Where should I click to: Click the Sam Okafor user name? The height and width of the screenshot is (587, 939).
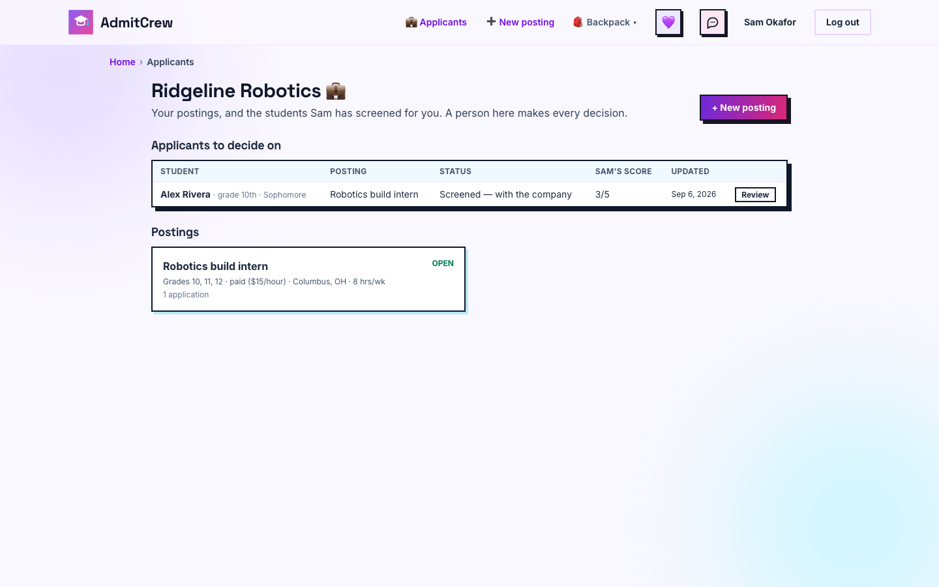770,22
